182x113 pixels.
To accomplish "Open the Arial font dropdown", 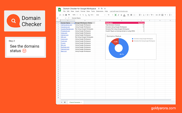I will (x=101, y=15).
